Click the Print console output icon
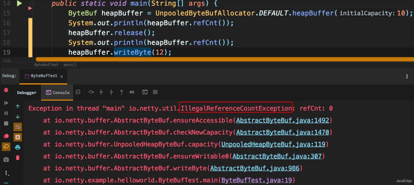This screenshot has width=414, height=185. tap(18, 147)
